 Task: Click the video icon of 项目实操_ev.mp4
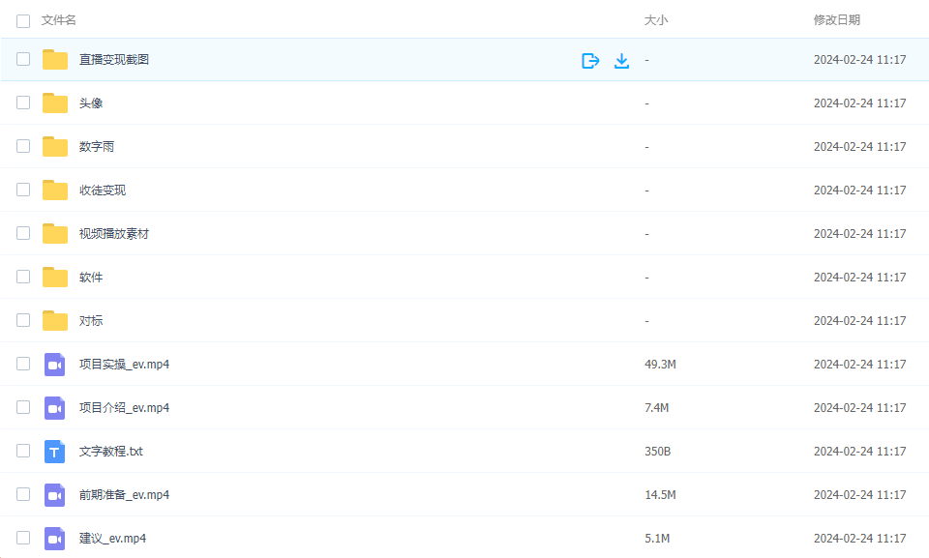55,365
